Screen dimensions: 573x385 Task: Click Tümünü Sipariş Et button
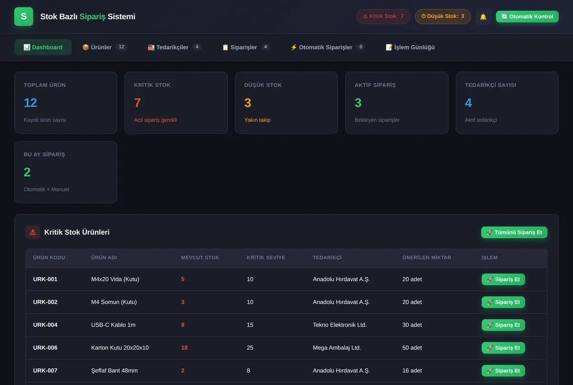click(514, 233)
